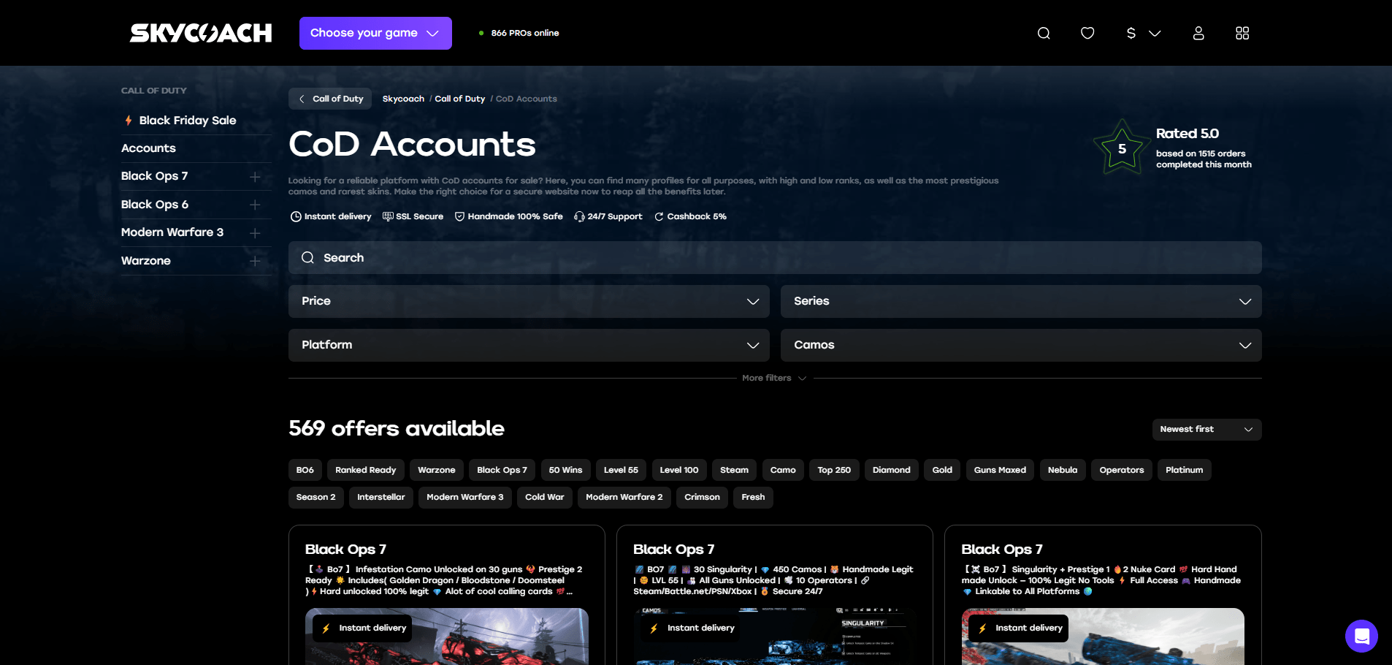
Task: Open the live chat support bubble
Action: coord(1361,636)
